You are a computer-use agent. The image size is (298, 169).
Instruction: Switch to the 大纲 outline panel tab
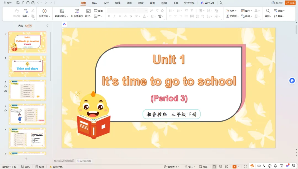[20, 26]
